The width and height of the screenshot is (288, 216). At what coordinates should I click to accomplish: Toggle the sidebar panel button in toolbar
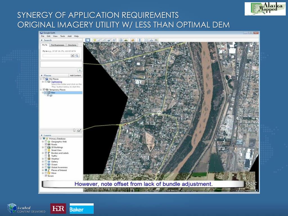88,40
